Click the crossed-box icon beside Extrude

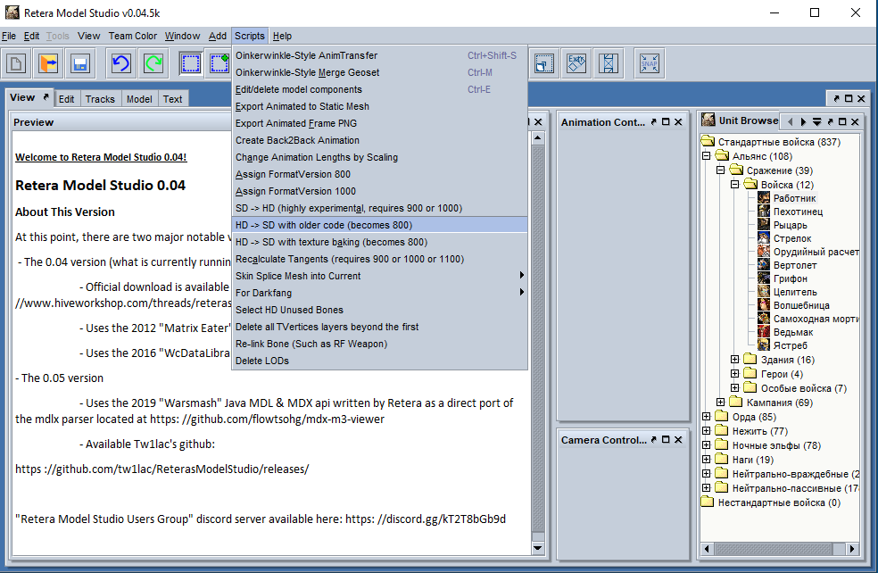coord(609,63)
